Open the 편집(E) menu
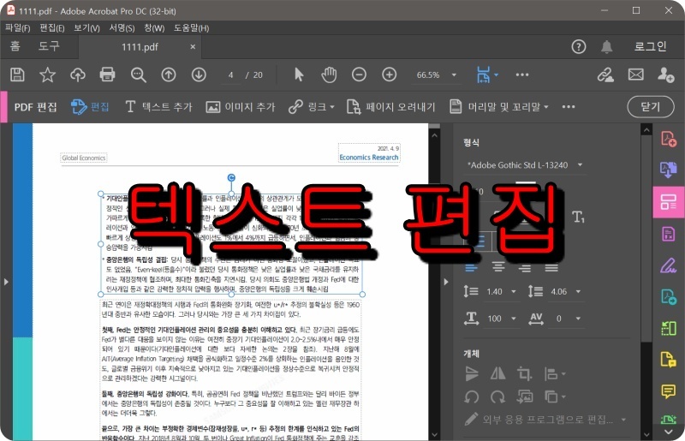 (x=52, y=28)
